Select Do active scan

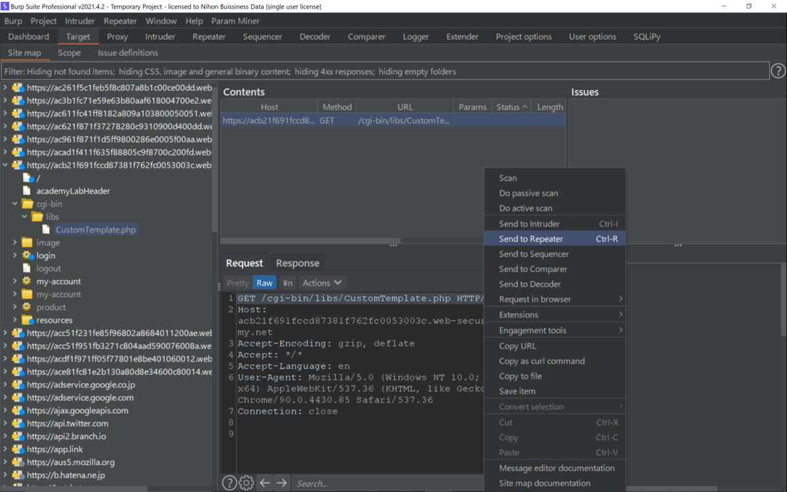555,208
